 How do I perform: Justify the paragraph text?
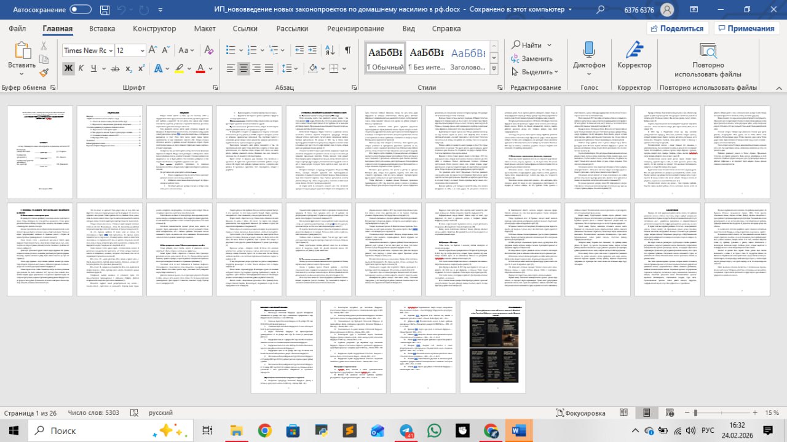[x=269, y=68]
